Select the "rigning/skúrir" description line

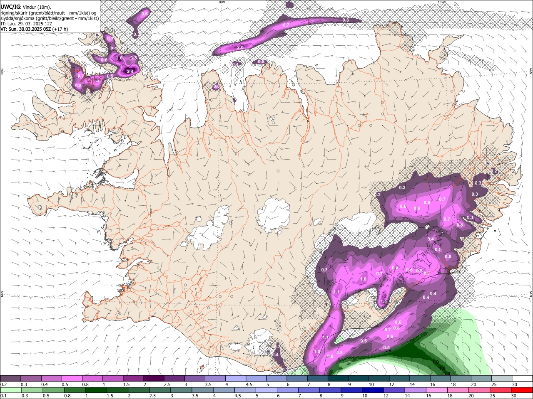(x=49, y=12)
